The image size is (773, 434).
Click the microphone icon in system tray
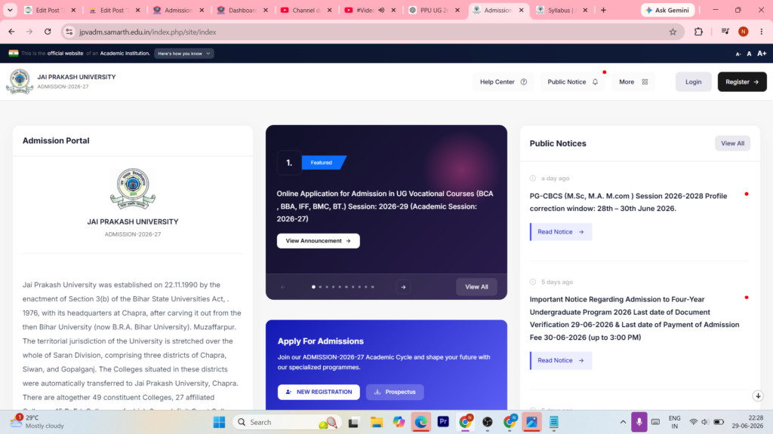point(639,422)
